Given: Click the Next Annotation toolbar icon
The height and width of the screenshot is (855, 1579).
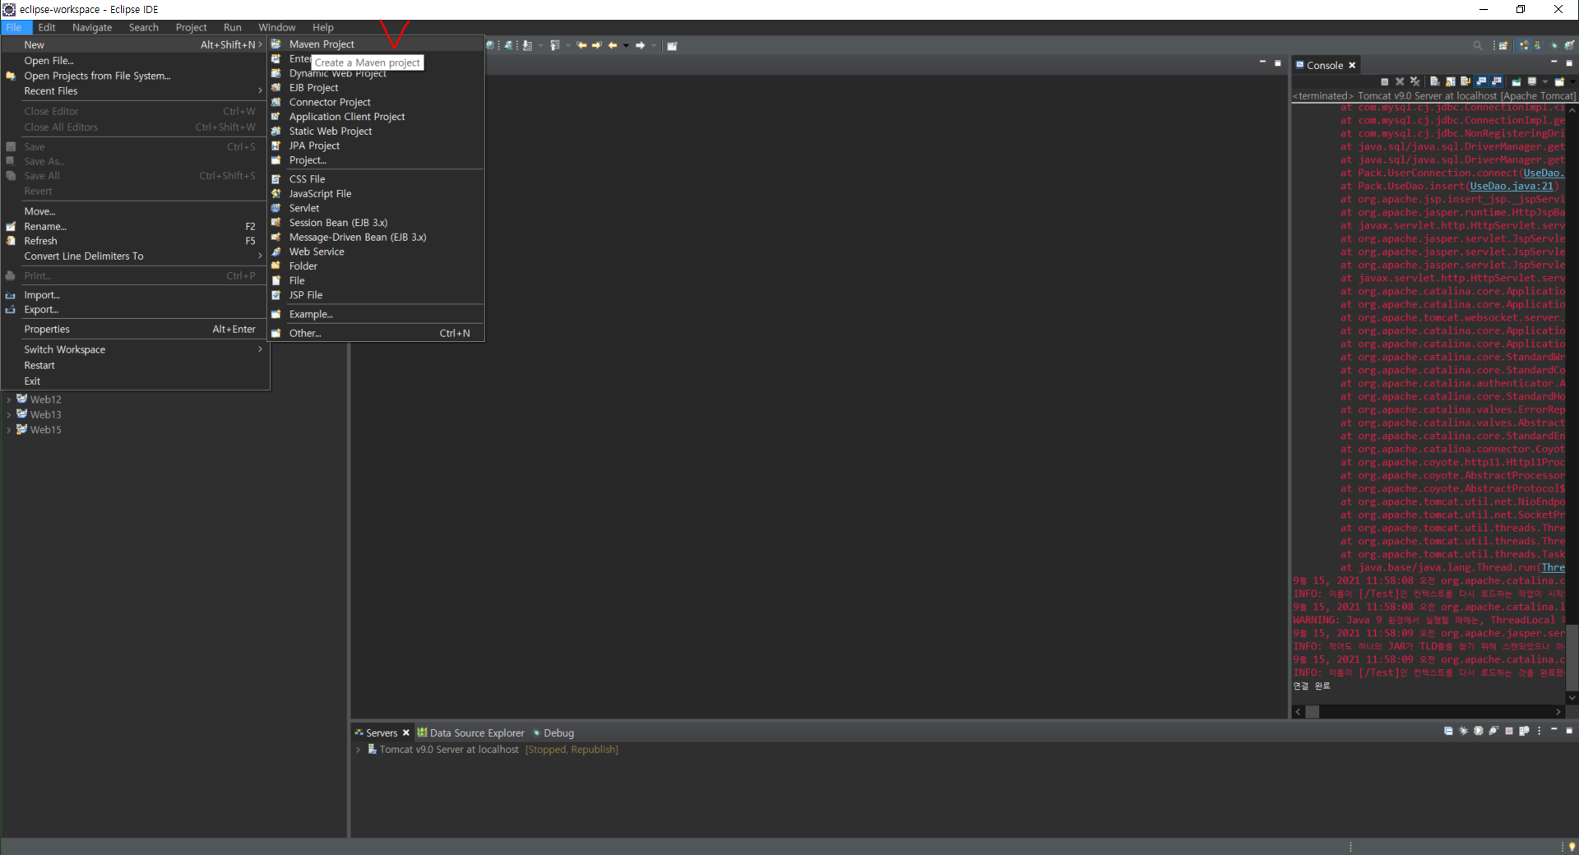Looking at the screenshot, I should click(x=527, y=45).
